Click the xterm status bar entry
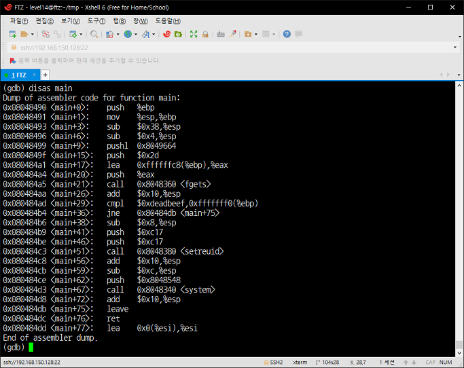The width and height of the screenshot is (464, 368). [x=300, y=363]
